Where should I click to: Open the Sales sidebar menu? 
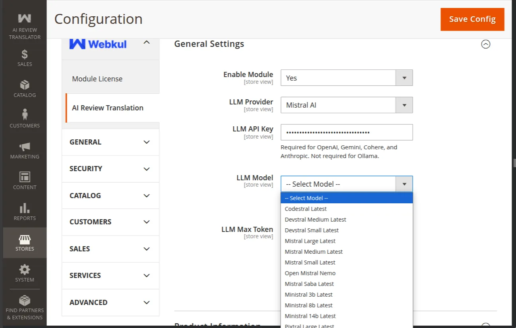[25, 58]
